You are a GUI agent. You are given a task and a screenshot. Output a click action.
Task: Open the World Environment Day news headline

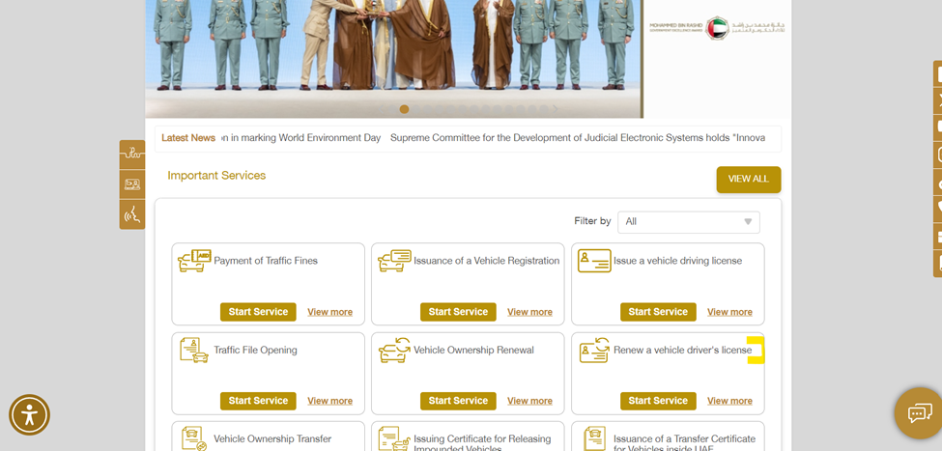click(x=300, y=138)
